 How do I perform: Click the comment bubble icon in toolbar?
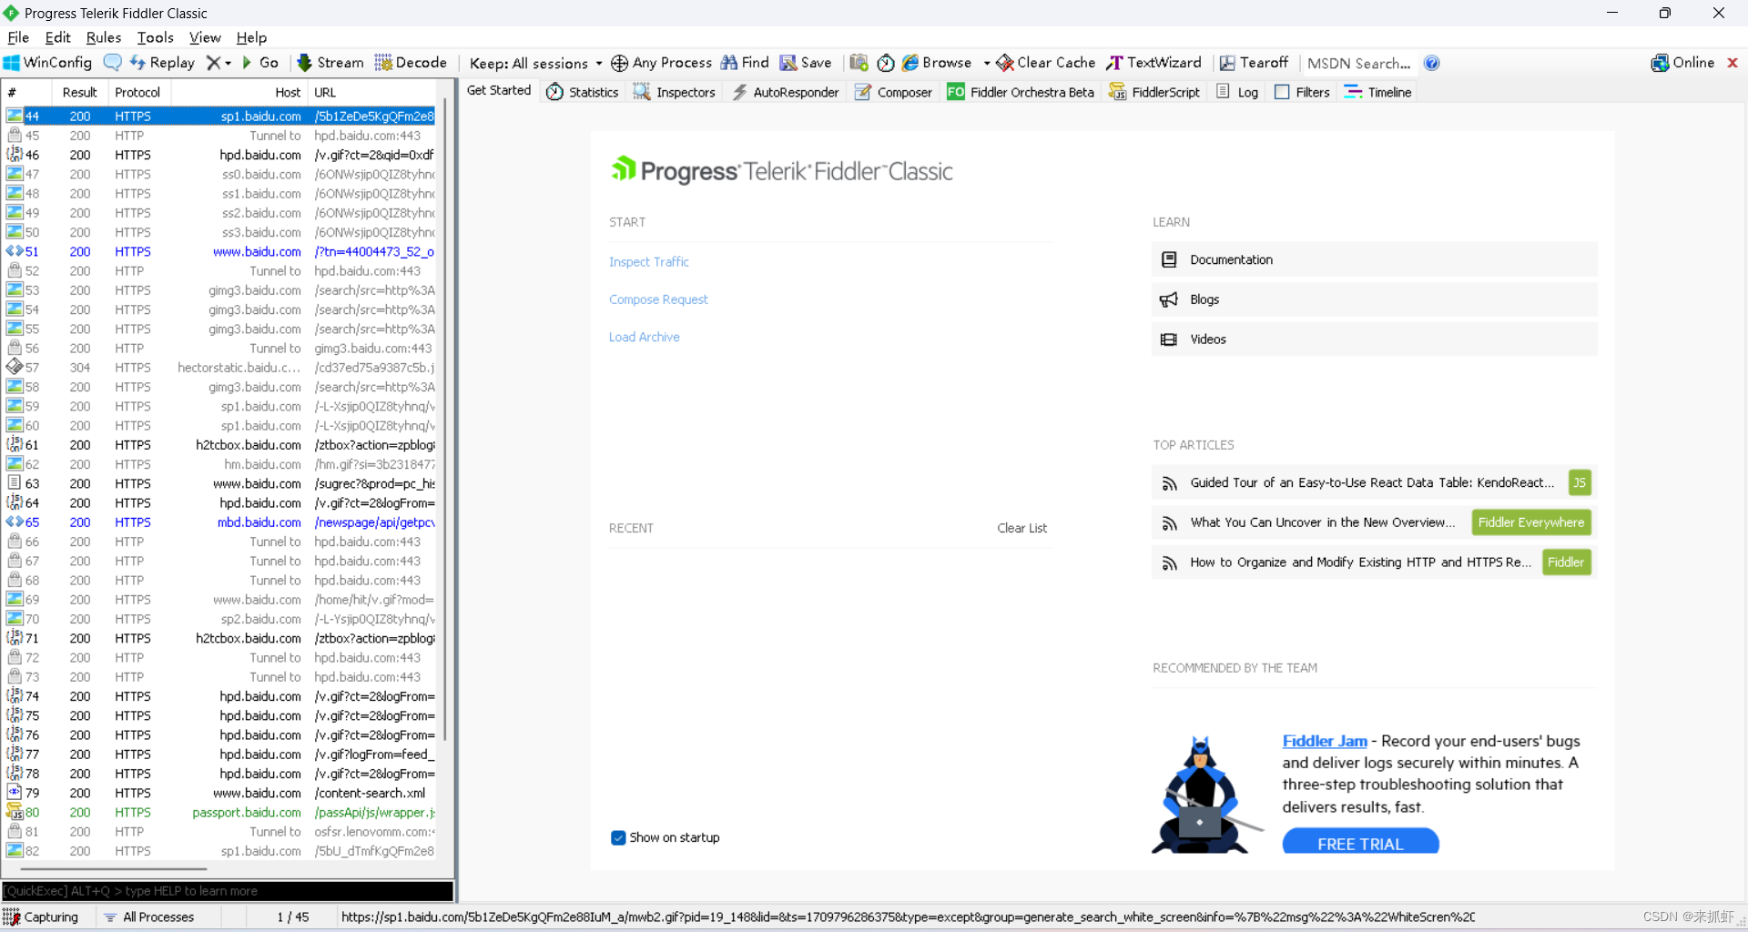coord(112,63)
